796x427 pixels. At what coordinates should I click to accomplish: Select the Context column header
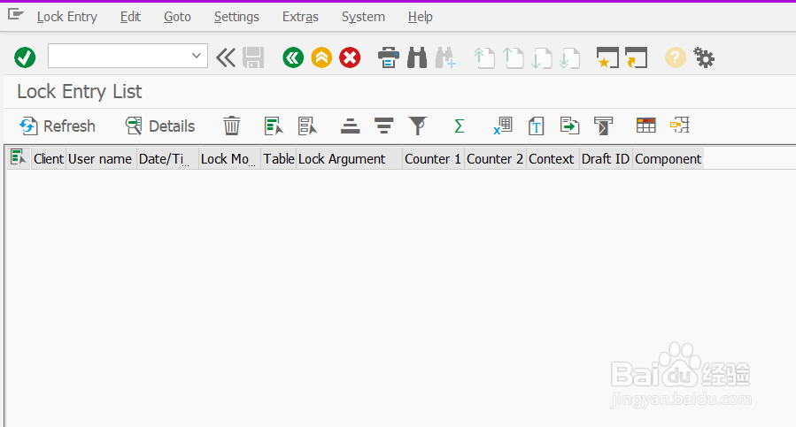click(553, 159)
